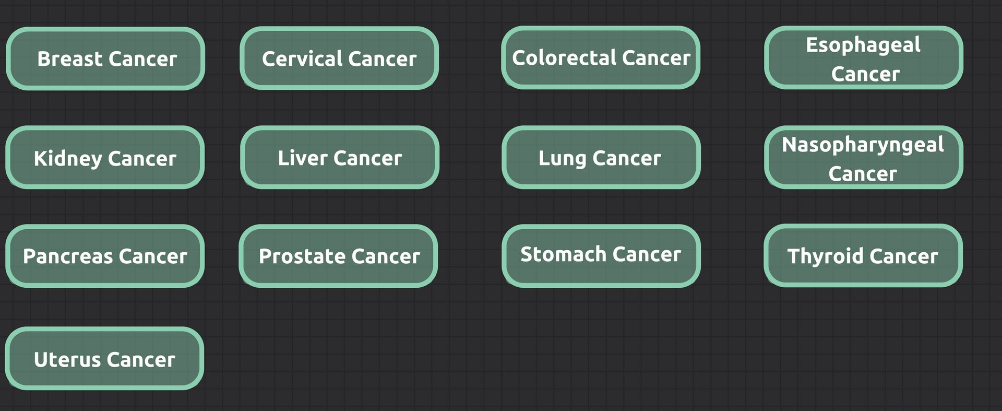Select the Uterus Cancer node
The height and width of the screenshot is (411, 1002).
(x=104, y=358)
